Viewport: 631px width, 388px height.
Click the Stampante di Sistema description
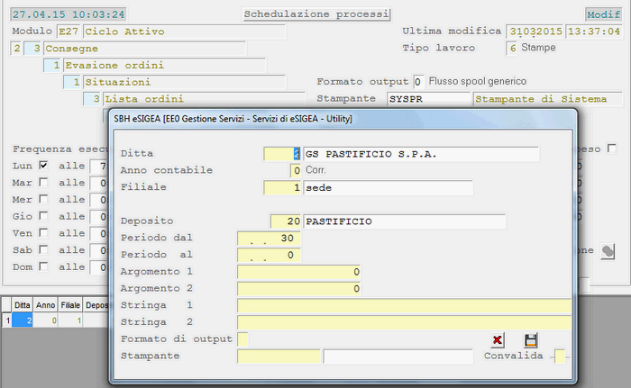[548, 99]
